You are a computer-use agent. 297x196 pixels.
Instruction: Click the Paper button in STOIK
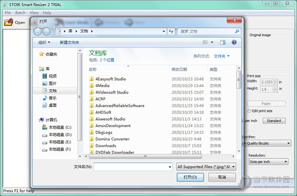click(266, 103)
